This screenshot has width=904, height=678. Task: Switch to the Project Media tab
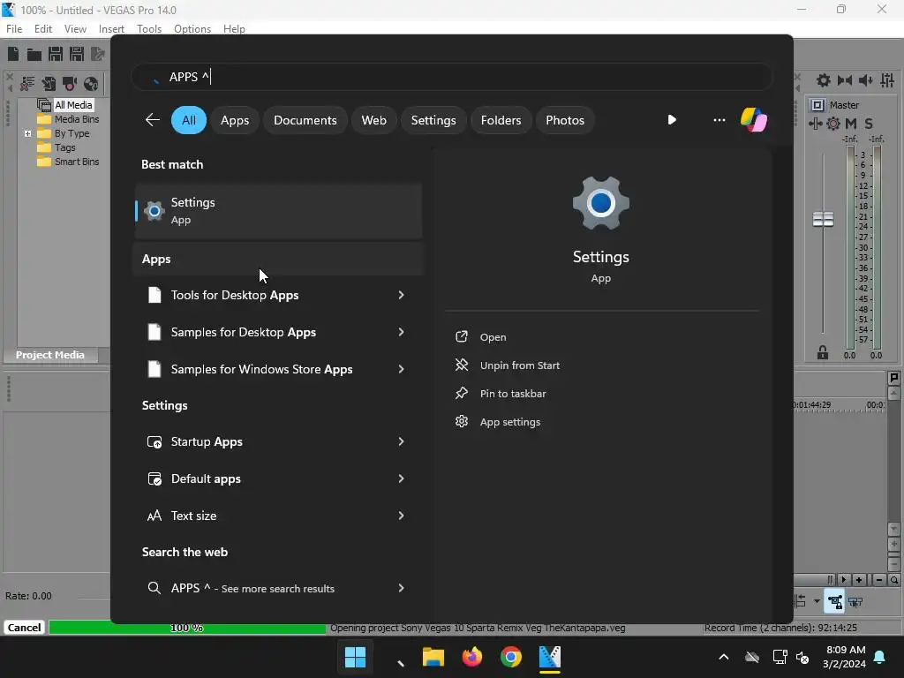[49, 355]
